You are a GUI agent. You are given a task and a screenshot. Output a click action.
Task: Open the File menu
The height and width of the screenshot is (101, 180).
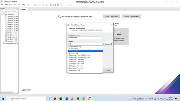click(x=2, y=5)
